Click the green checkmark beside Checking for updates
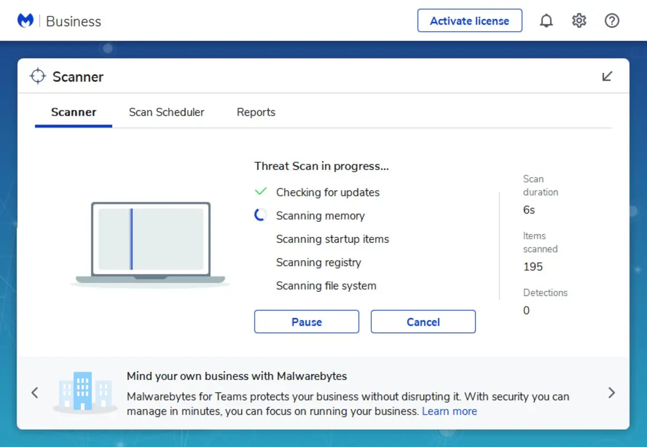 260,191
